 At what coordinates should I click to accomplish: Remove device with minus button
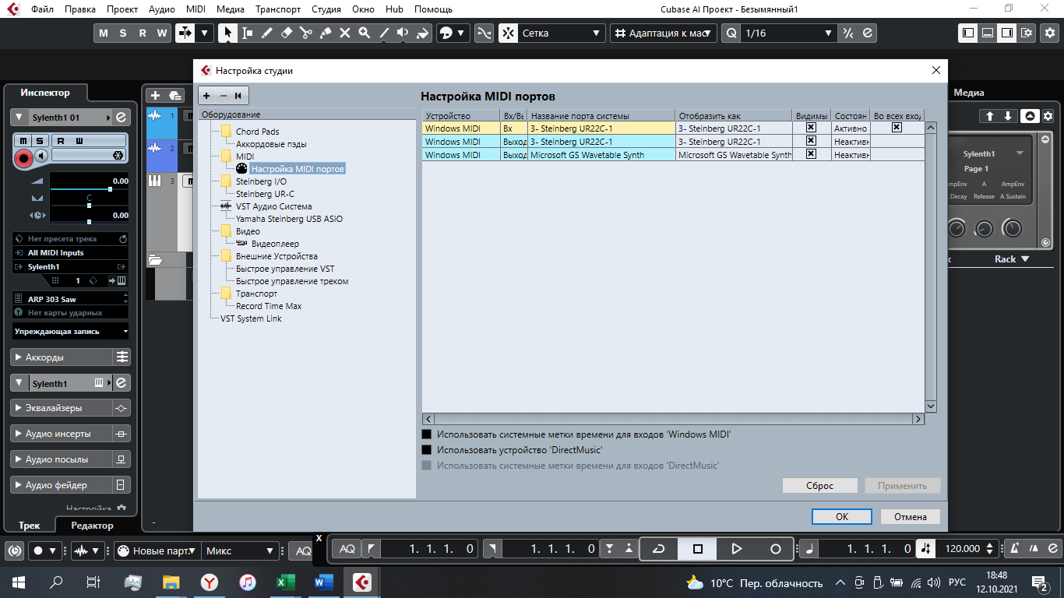[x=223, y=96]
